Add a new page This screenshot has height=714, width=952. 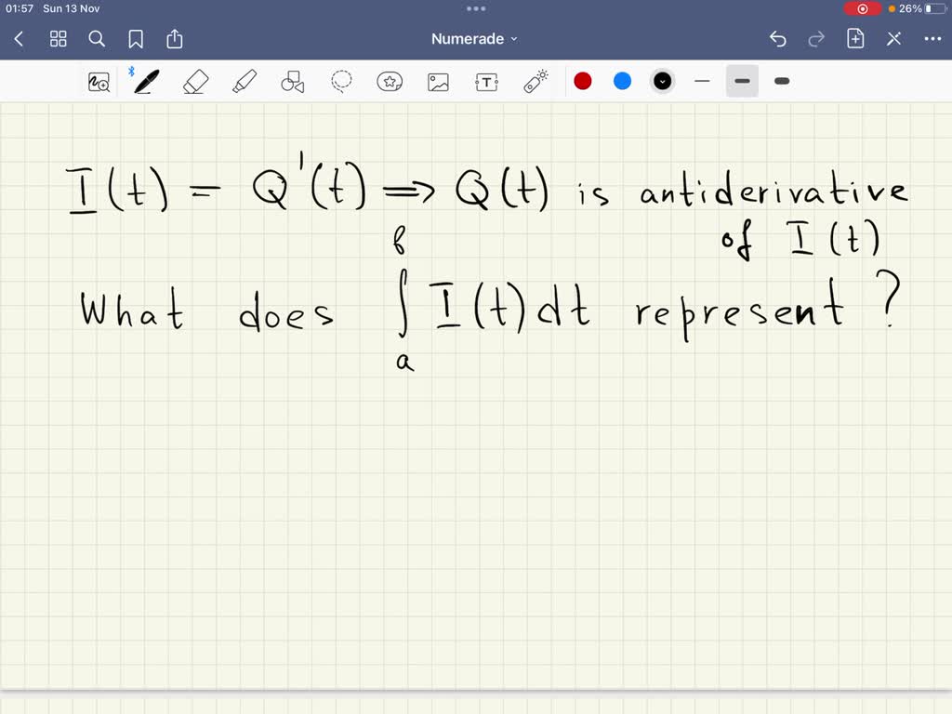(x=854, y=38)
